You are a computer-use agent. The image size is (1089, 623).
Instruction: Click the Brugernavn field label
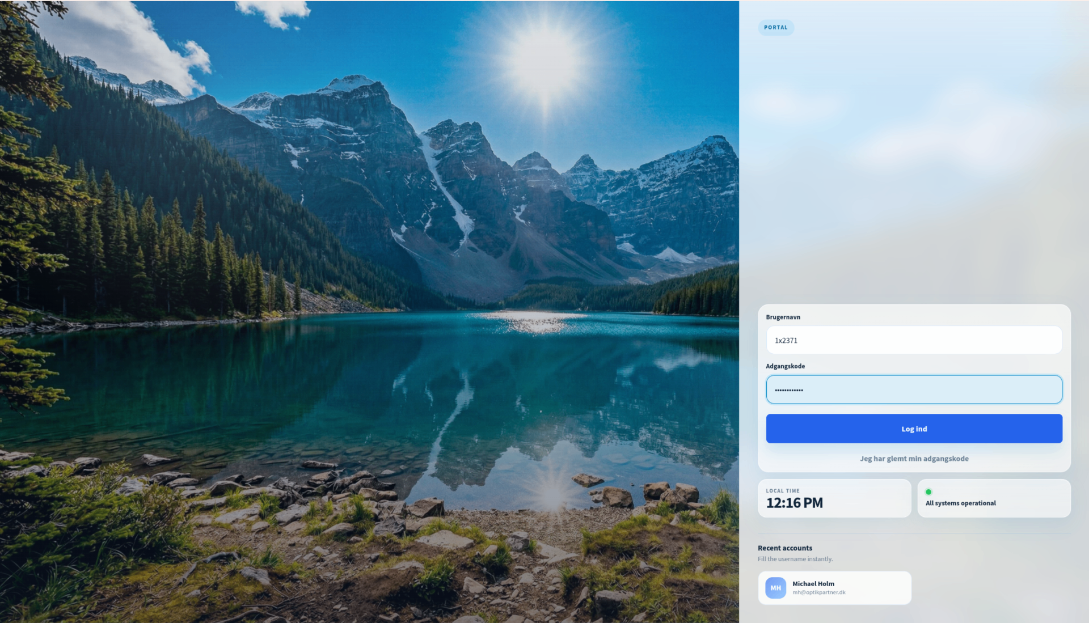783,317
